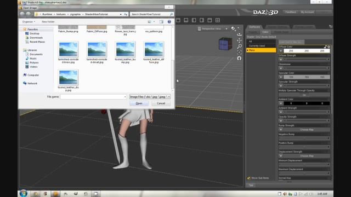Open the Organize dropdown menu
The image size is (351, 197).
coord(29,22)
